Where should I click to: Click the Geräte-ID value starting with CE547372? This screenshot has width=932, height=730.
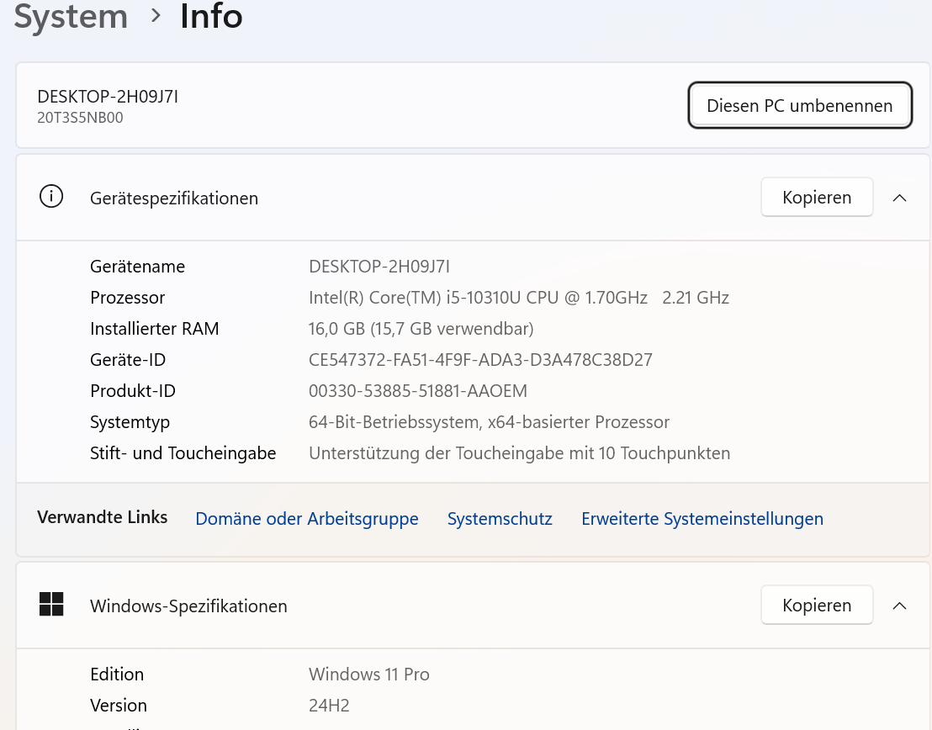click(480, 360)
